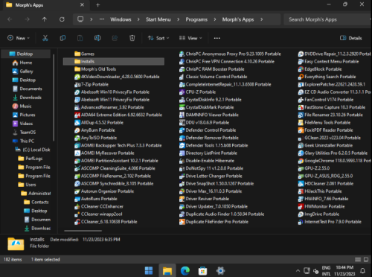
Task: Select CrystalDiskMark Portable shortcut
Action: 207,107
